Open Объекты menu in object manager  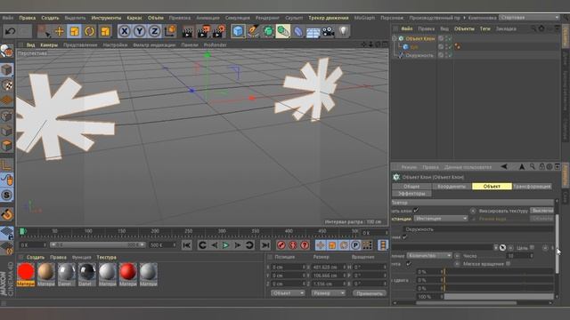(x=464, y=28)
